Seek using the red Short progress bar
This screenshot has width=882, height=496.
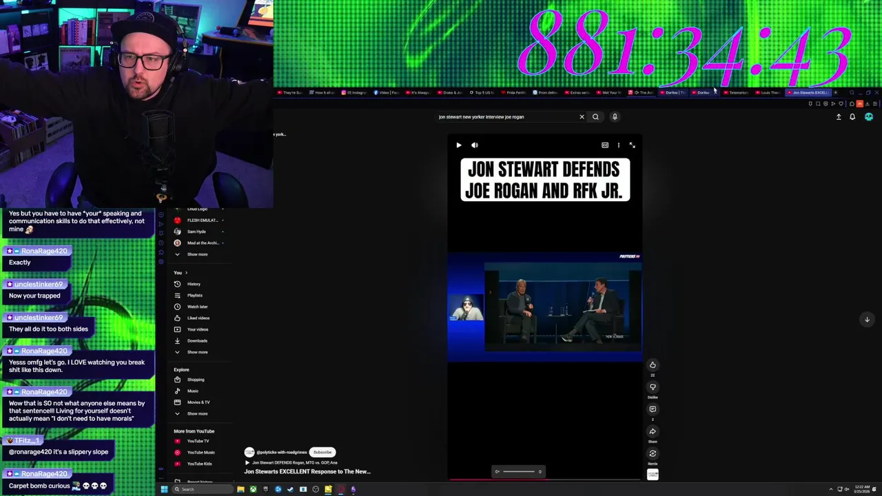pyautogui.click(x=545, y=479)
